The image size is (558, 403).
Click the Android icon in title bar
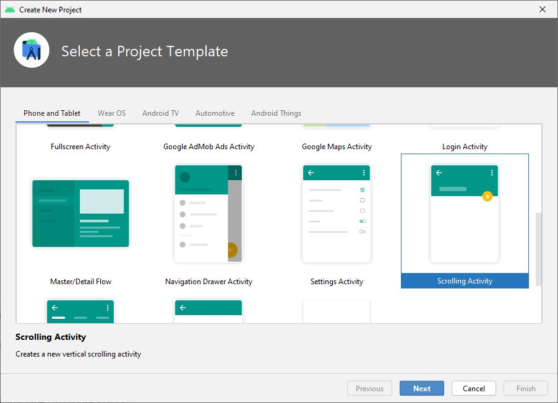coord(10,10)
